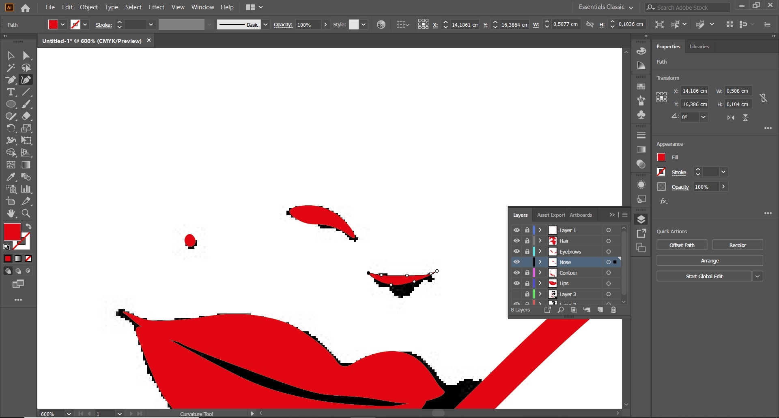Open the Essentials Classic workspace dropdown
This screenshot has width=779, height=418.
[606, 7]
